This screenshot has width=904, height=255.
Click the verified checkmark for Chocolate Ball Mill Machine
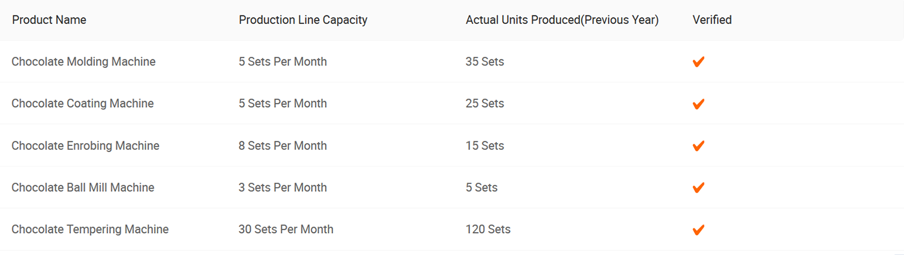[698, 188]
